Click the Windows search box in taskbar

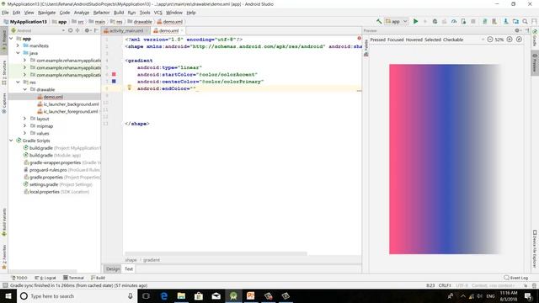pos(77,296)
